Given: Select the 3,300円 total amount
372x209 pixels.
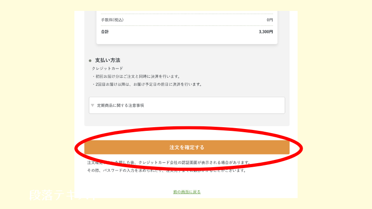Looking at the screenshot, I should [x=266, y=32].
